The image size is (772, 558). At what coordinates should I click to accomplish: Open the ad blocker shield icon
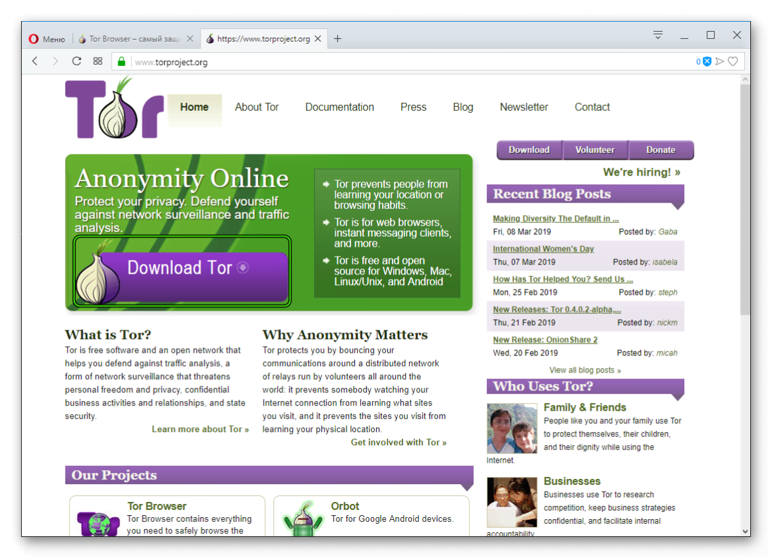(x=707, y=61)
